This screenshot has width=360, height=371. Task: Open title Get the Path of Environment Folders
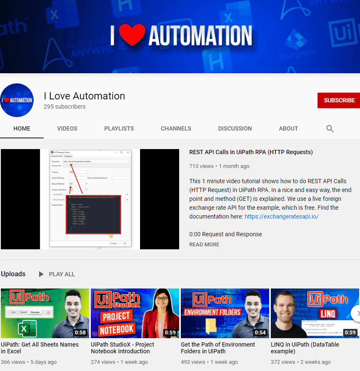[218, 348]
